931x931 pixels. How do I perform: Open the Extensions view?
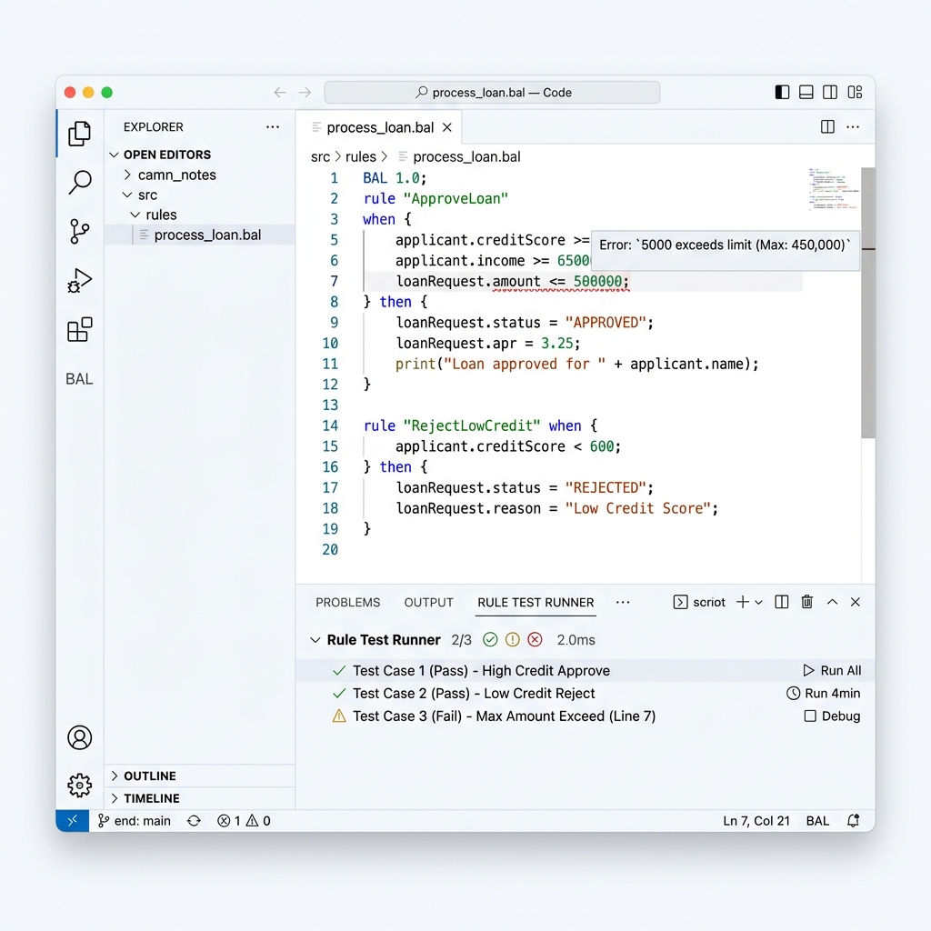pyautogui.click(x=80, y=329)
